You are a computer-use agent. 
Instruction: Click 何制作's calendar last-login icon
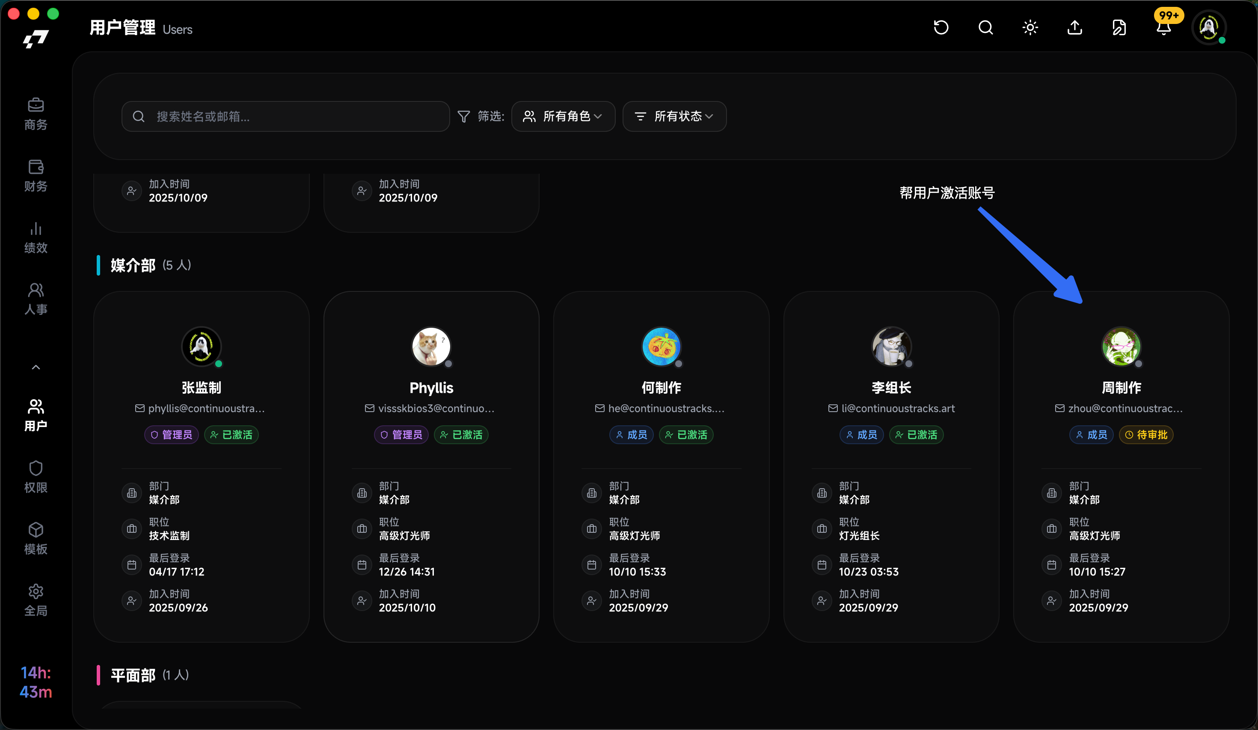point(591,565)
